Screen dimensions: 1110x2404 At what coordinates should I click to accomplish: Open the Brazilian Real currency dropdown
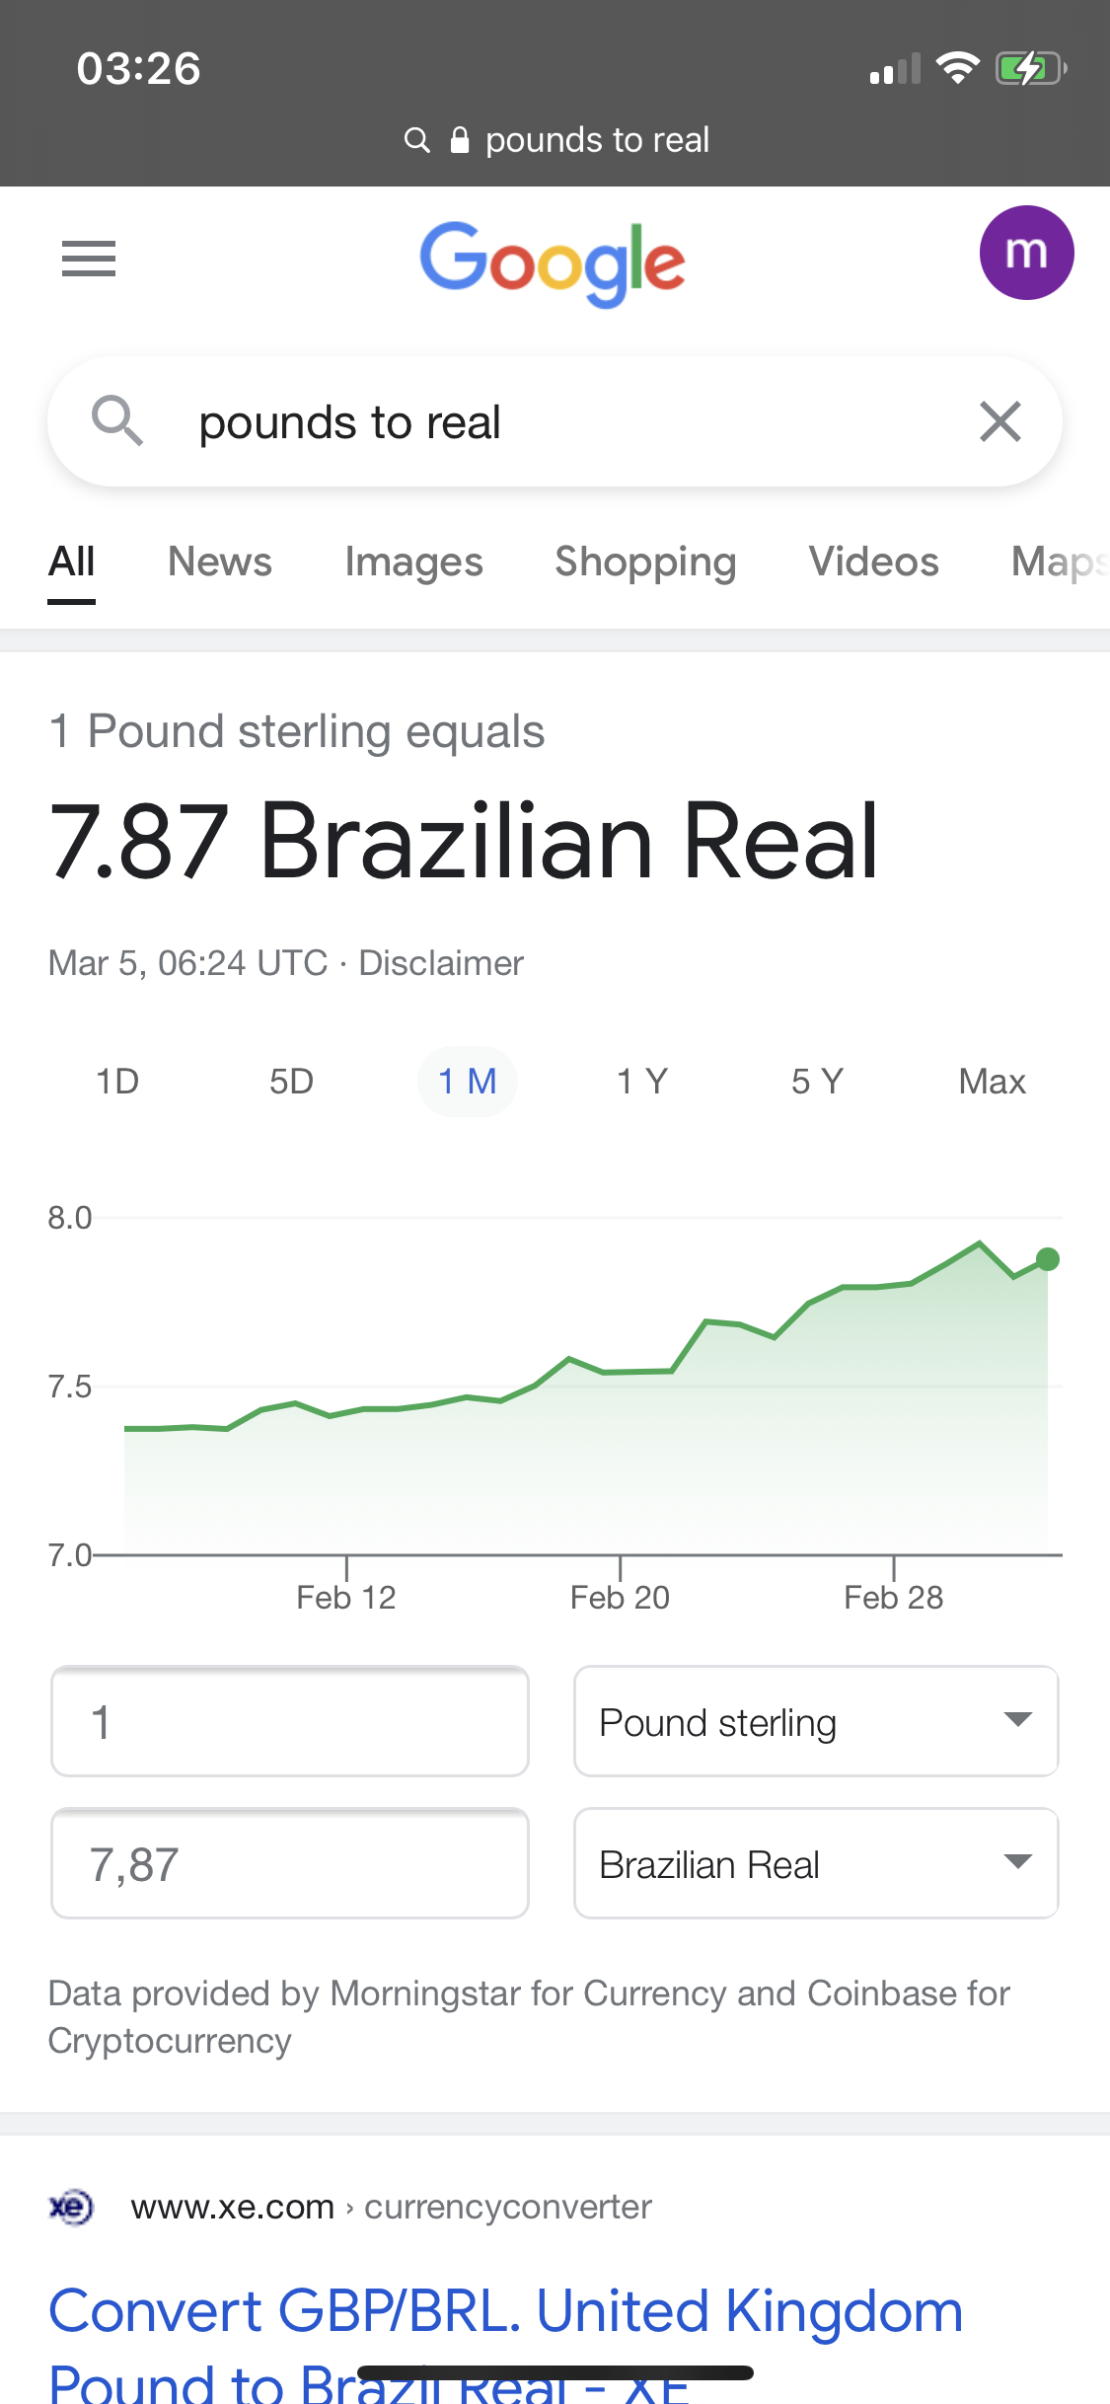(x=816, y=1864)
